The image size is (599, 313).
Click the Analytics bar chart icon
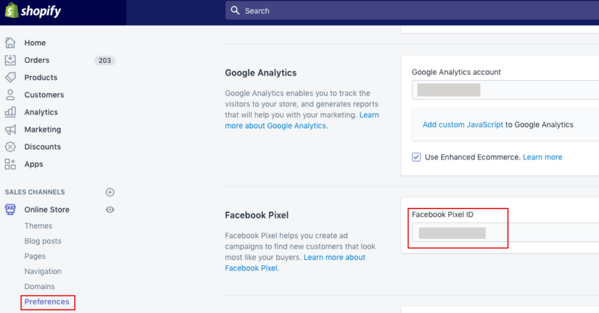[10, 112]
